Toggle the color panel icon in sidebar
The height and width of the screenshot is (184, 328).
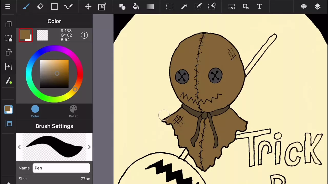click(8, 110)
